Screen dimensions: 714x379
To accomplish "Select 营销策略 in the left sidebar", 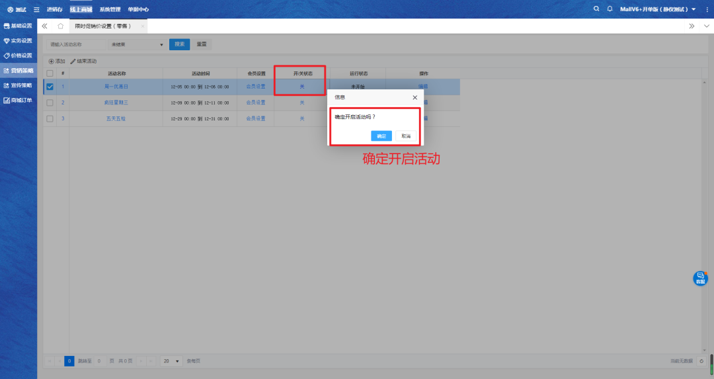I will [x=18, y=70].
